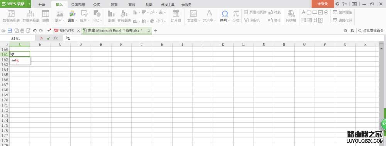Redo the last action
This screenshot has width=386, height=146.
click(41, 31)
